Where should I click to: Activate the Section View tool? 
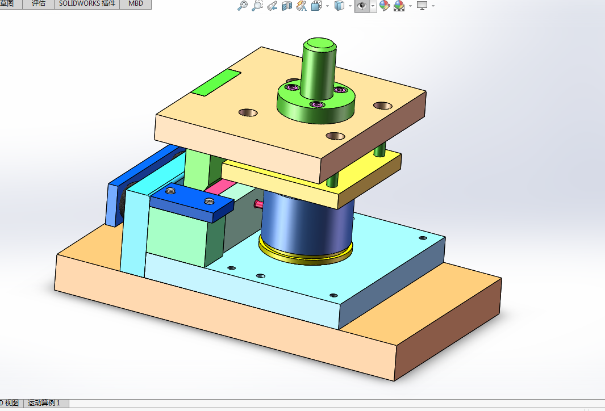tap(287, 6)
